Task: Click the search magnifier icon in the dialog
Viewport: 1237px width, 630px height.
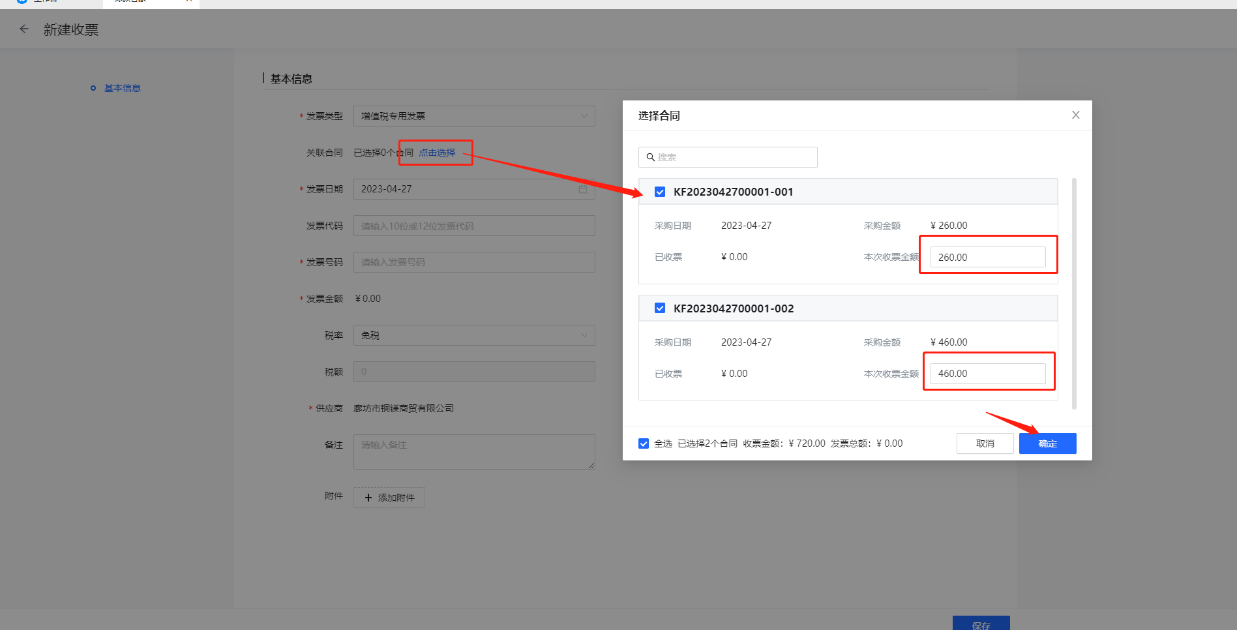Action: pyautogui.click(x=650, y=157)
